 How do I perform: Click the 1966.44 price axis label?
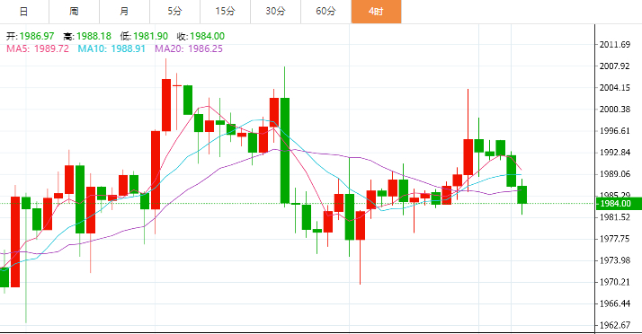click(x=614, y=303)
